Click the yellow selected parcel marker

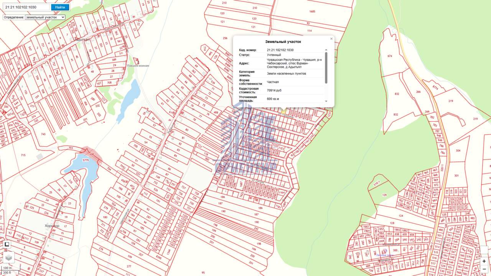coord(283,111)
